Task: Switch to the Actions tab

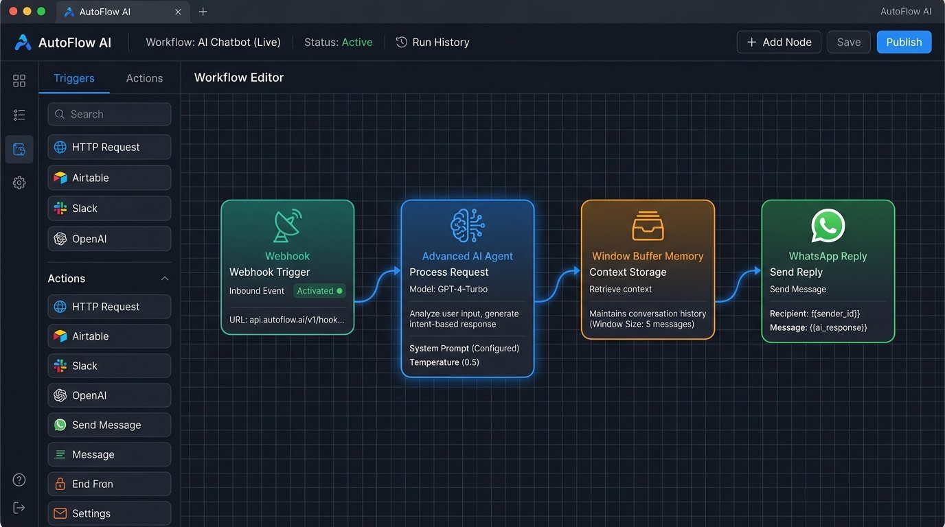Action: 144,78
